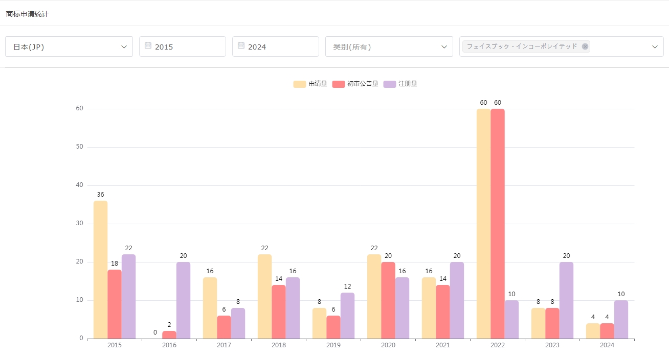
Task: Click the 2020 red bar valued 20
Action: coord(388,300)
